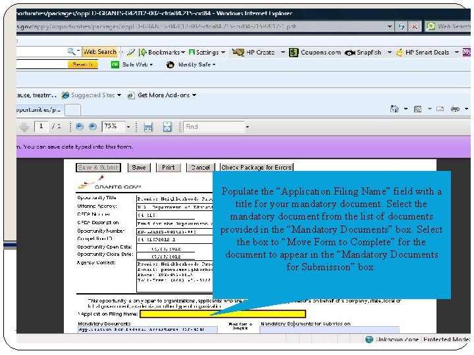This screenshot has width=474, height=355.
Task: Click the refresh page icon
Action: 401,26
